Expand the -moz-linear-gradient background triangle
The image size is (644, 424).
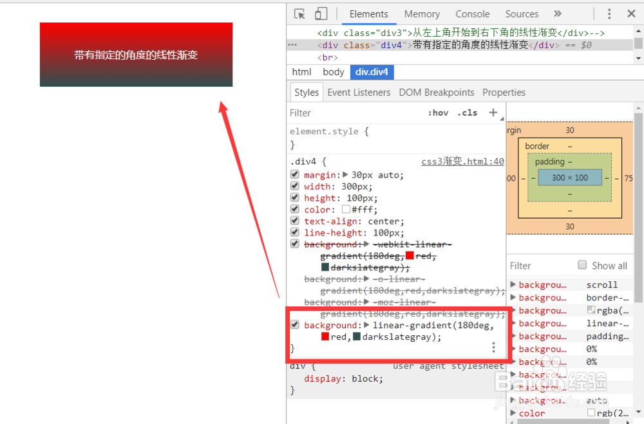(x=366, y=302)
